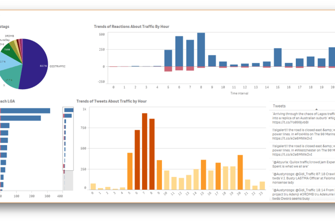
Task: Click the '-250' reactions axis label
Action: pos(101,82)
